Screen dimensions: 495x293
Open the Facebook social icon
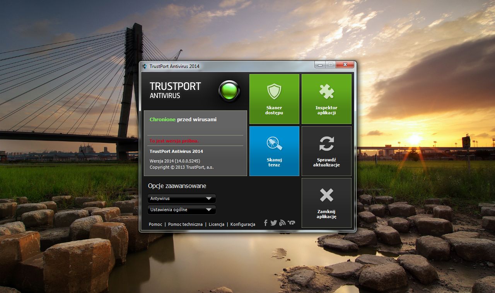266,223
